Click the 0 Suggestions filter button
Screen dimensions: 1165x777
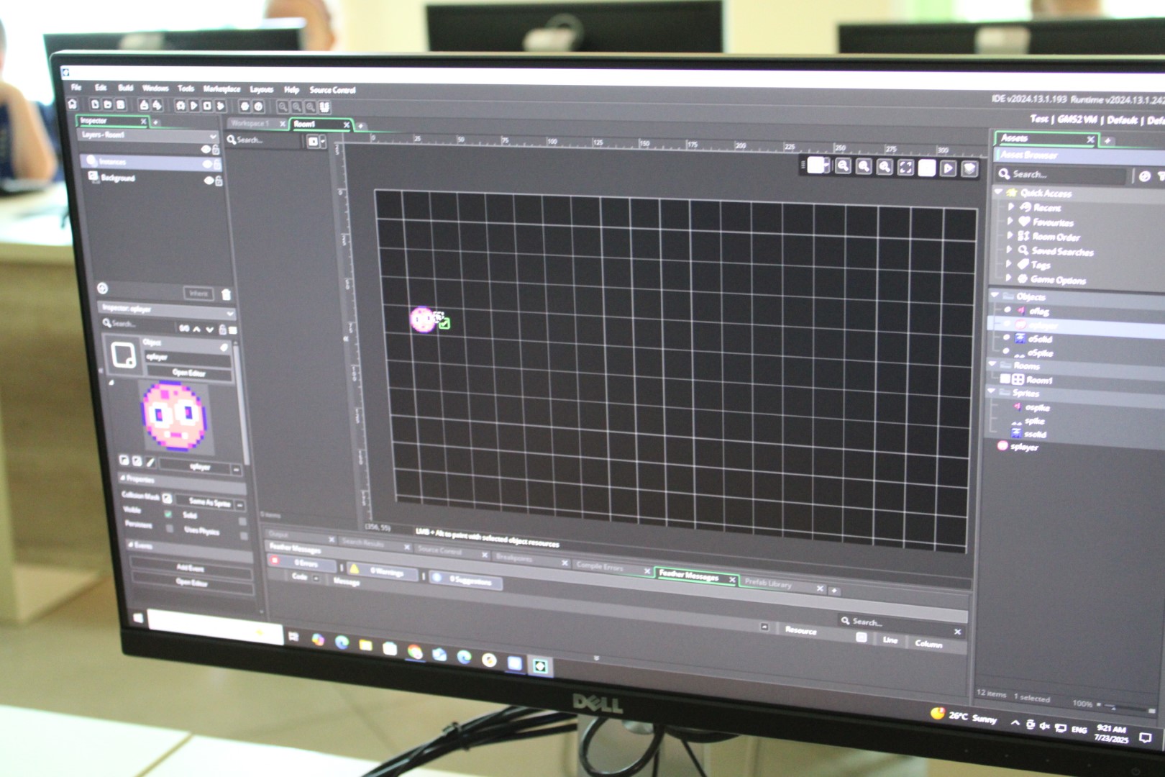click(x=465, y=580)
